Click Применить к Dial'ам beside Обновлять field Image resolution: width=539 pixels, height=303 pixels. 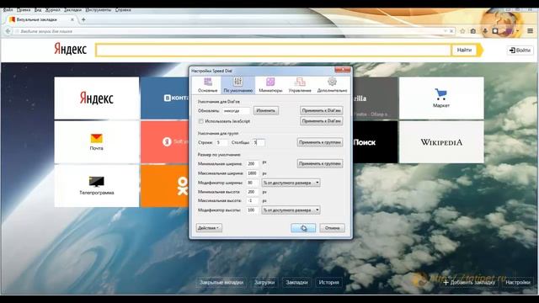[x=321, y=110]
